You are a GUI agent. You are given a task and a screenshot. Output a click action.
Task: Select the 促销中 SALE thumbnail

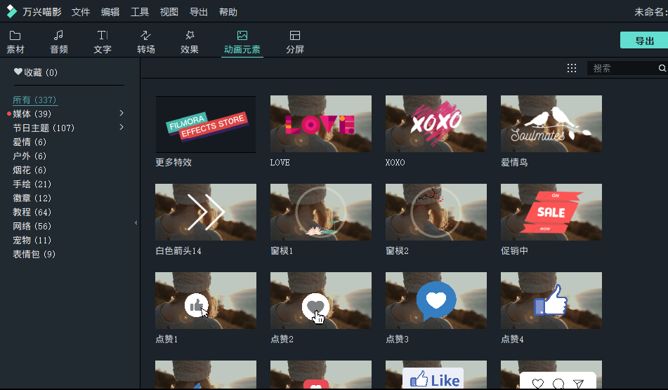(551, 213)
